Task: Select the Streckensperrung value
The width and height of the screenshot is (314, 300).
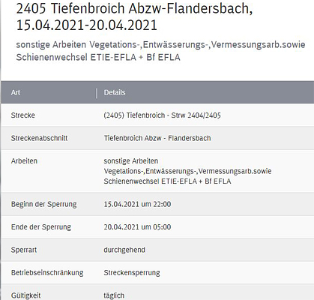Action: tap(132, 272)
